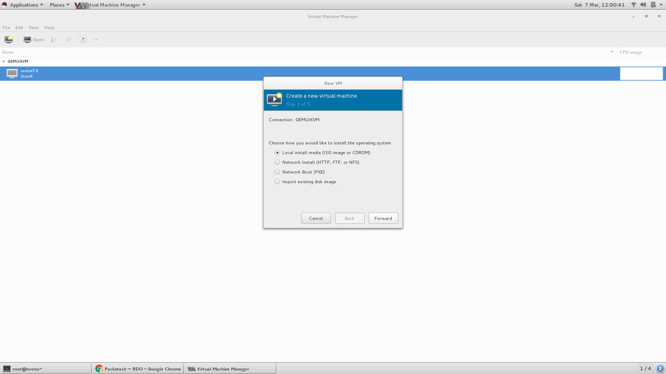The image size is (666, 374).
Task: Select Network Install (HTTP, FTP, or NFS)
Action: click(277, 162)
